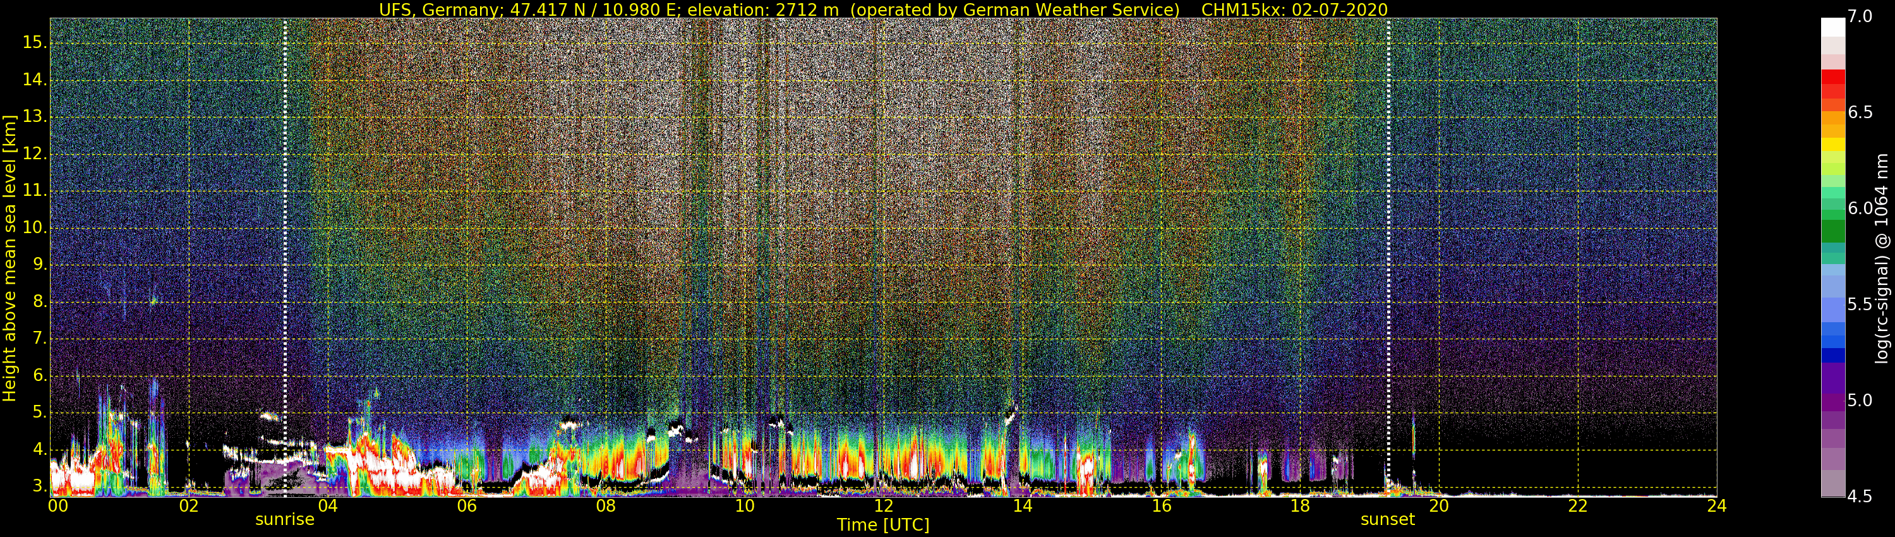Click the height axis tick "7."
Screen dimensions: 1895x537
click(x=40, y=339)
